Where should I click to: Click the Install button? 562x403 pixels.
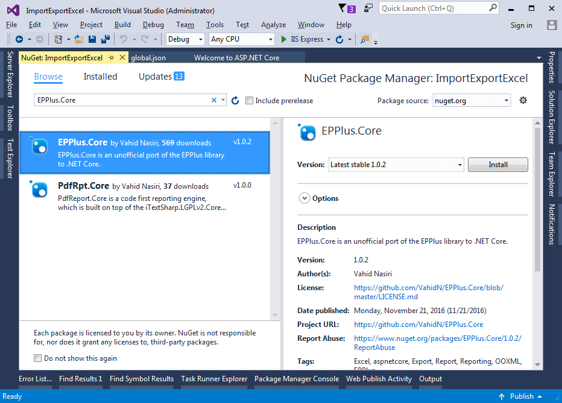pyautogui.click(x=497, y=165)
